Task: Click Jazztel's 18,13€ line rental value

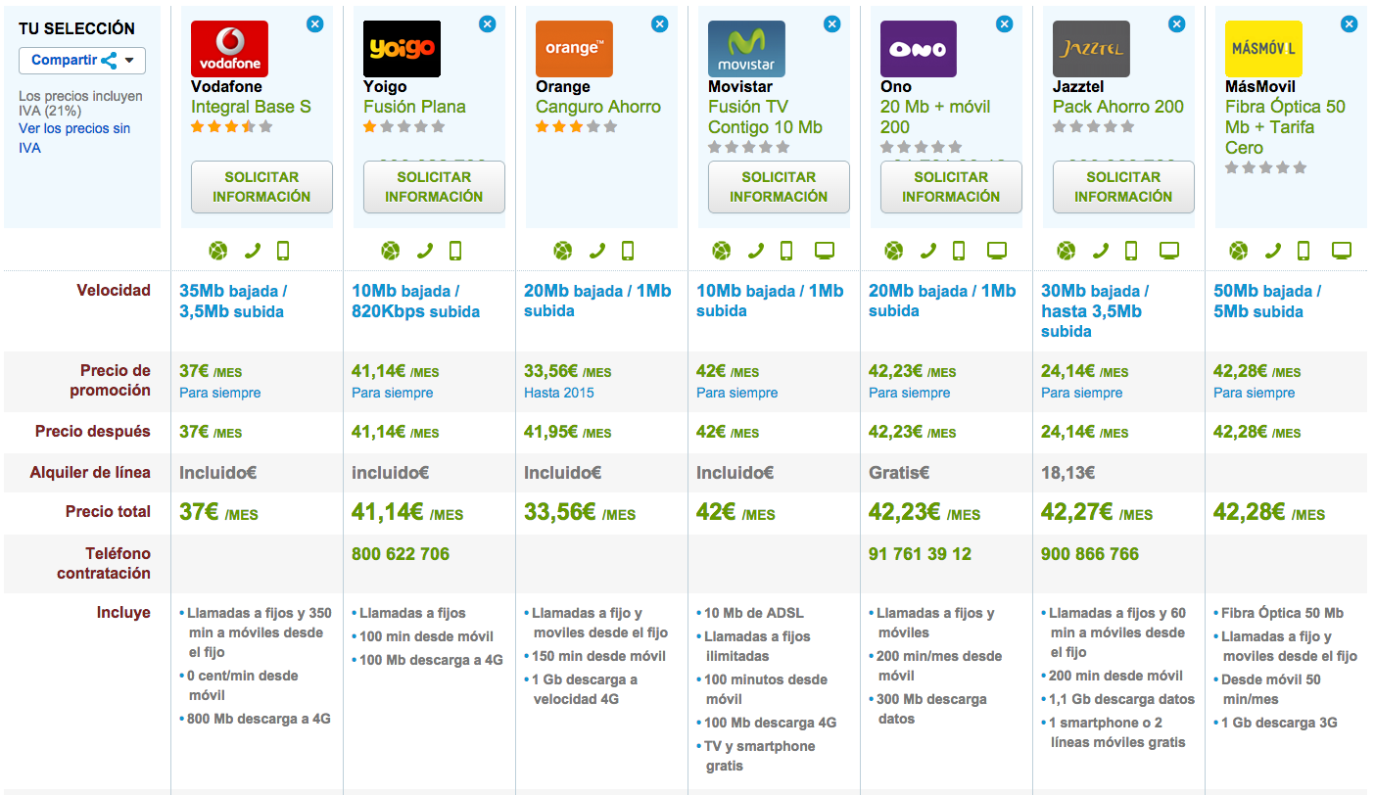Action: (1068, 473)
